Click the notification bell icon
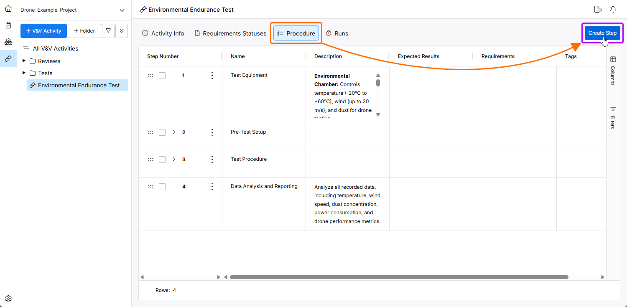627x307 pixels. click(613, 9)
